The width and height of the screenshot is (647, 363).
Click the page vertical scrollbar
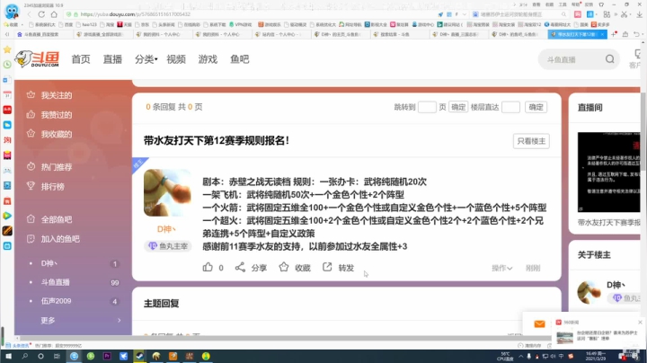click(x=643, y=132)
